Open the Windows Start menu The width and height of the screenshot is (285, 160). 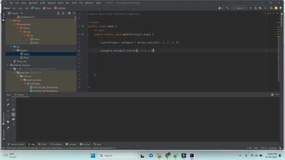tap(93, 156)
